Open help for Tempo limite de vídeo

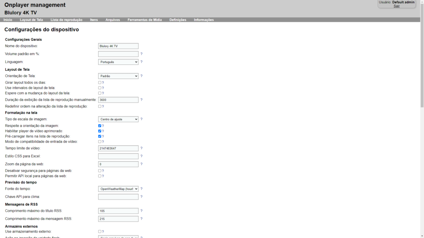click(x=142, y=148)
